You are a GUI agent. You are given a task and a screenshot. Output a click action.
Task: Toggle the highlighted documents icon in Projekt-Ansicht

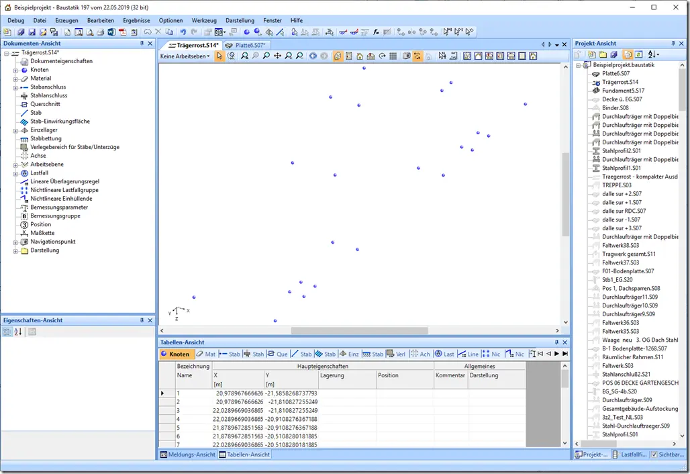[628, 54]
